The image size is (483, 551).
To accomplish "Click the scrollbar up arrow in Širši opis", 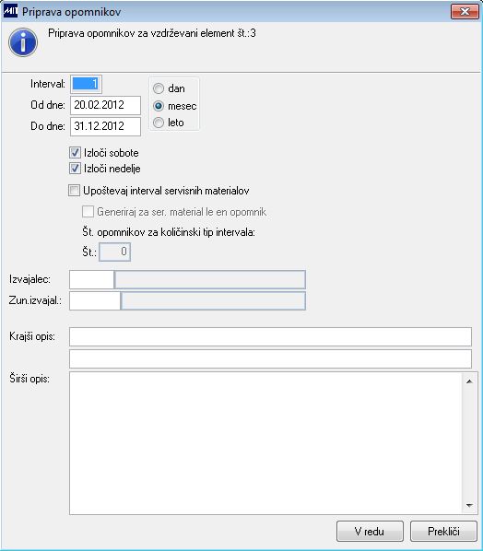I will tap(469, 381).
